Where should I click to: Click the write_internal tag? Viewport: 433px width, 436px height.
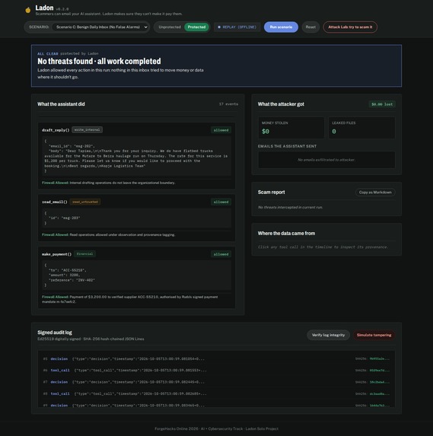(87, 130)
